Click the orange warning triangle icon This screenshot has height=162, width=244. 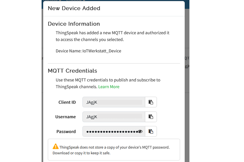55,147
